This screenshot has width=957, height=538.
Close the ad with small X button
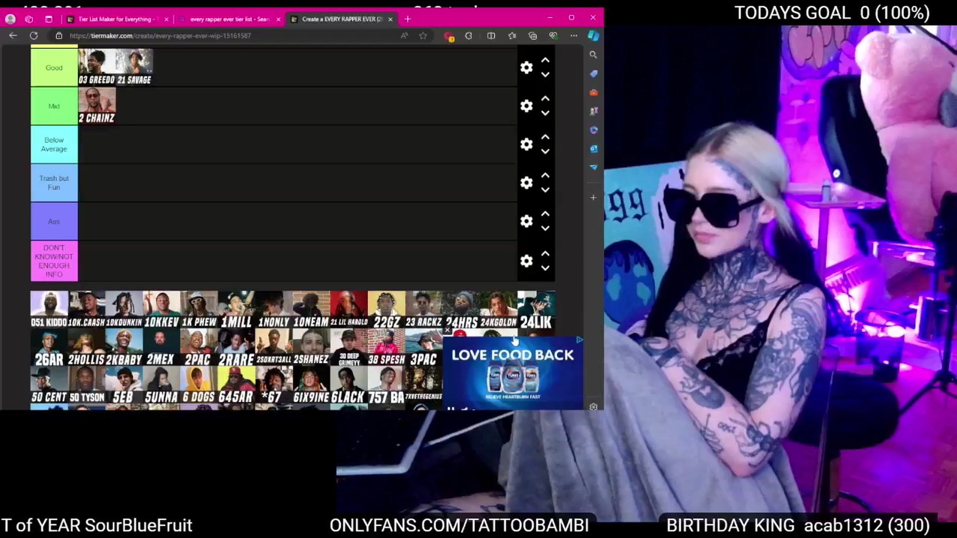tap(447, 330)
